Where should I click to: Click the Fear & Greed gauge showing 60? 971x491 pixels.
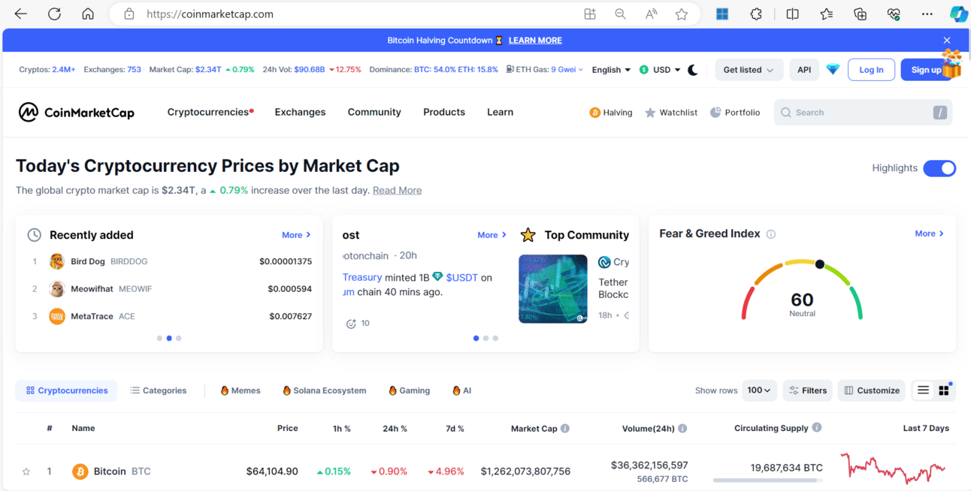pos(802,291)
